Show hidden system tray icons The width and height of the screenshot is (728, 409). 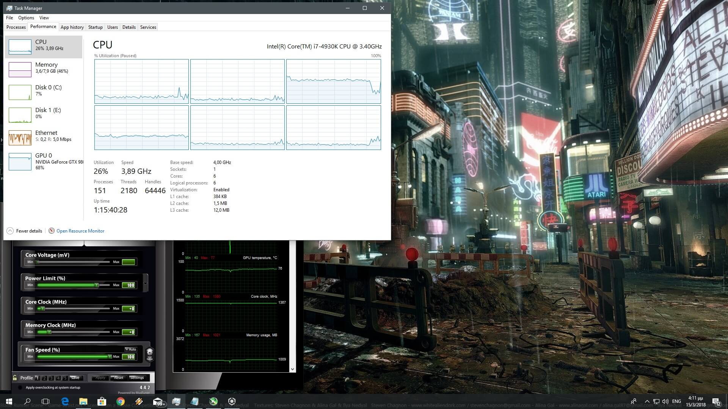coord(647,401)
